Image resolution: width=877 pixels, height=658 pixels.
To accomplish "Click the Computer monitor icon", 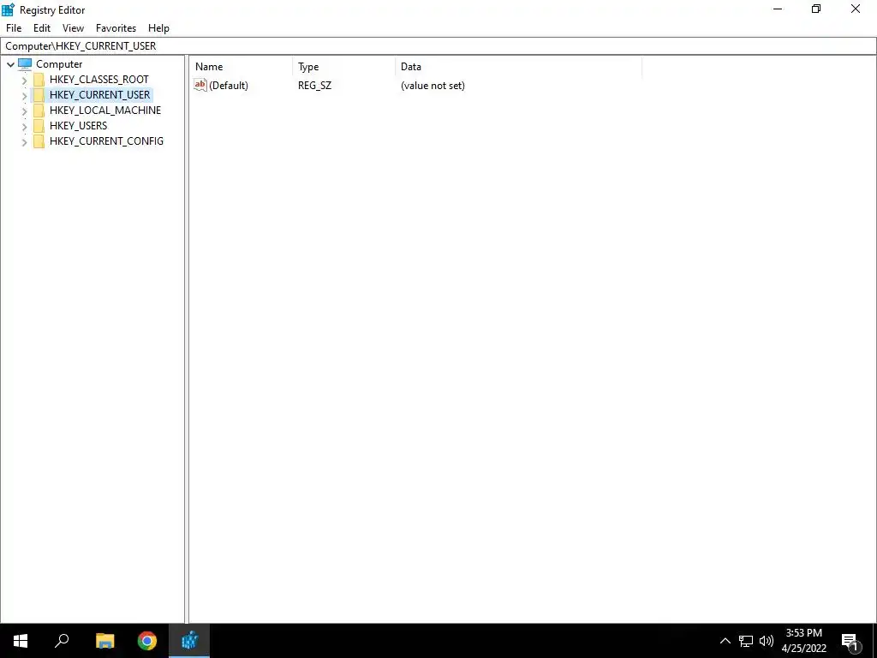I will (25, 63).
